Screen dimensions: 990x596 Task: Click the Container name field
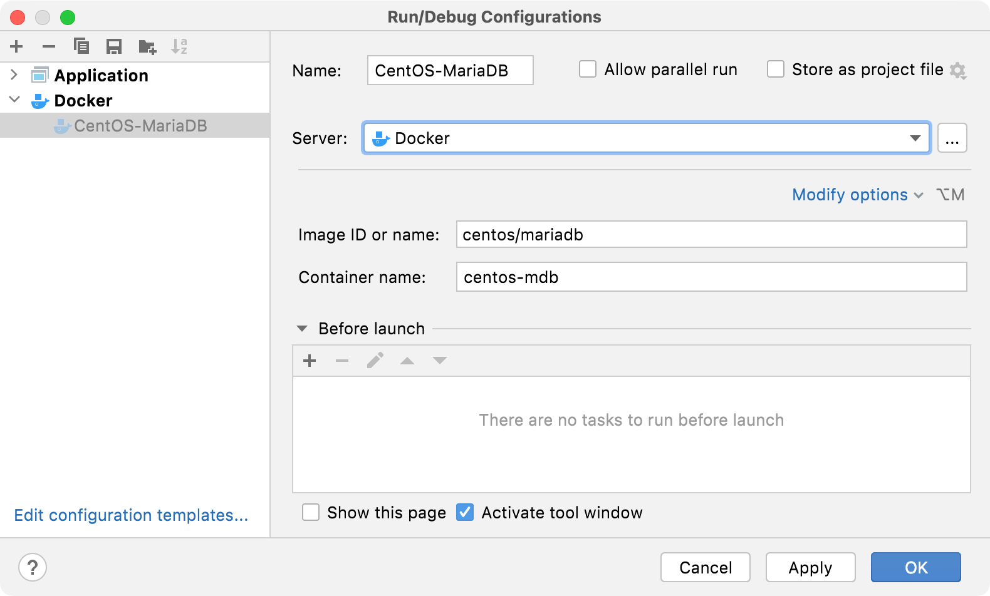711,277
